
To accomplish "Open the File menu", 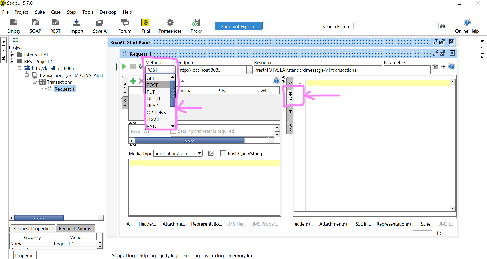I will (5, 12).
